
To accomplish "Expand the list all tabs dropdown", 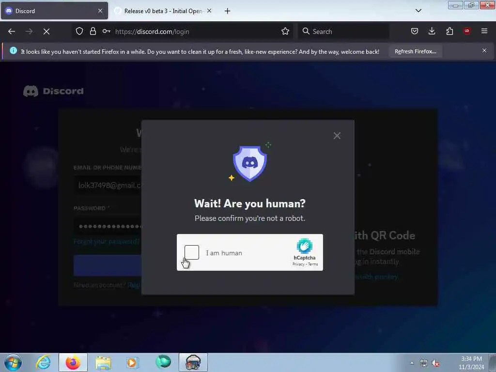I will click(418, 11).
